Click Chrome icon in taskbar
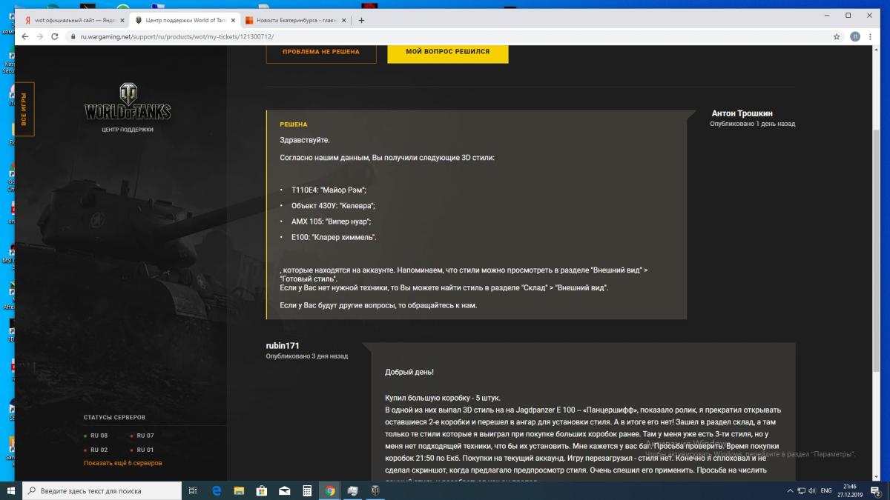This screenshot has height=500, width=890. [x=330, y=490]
